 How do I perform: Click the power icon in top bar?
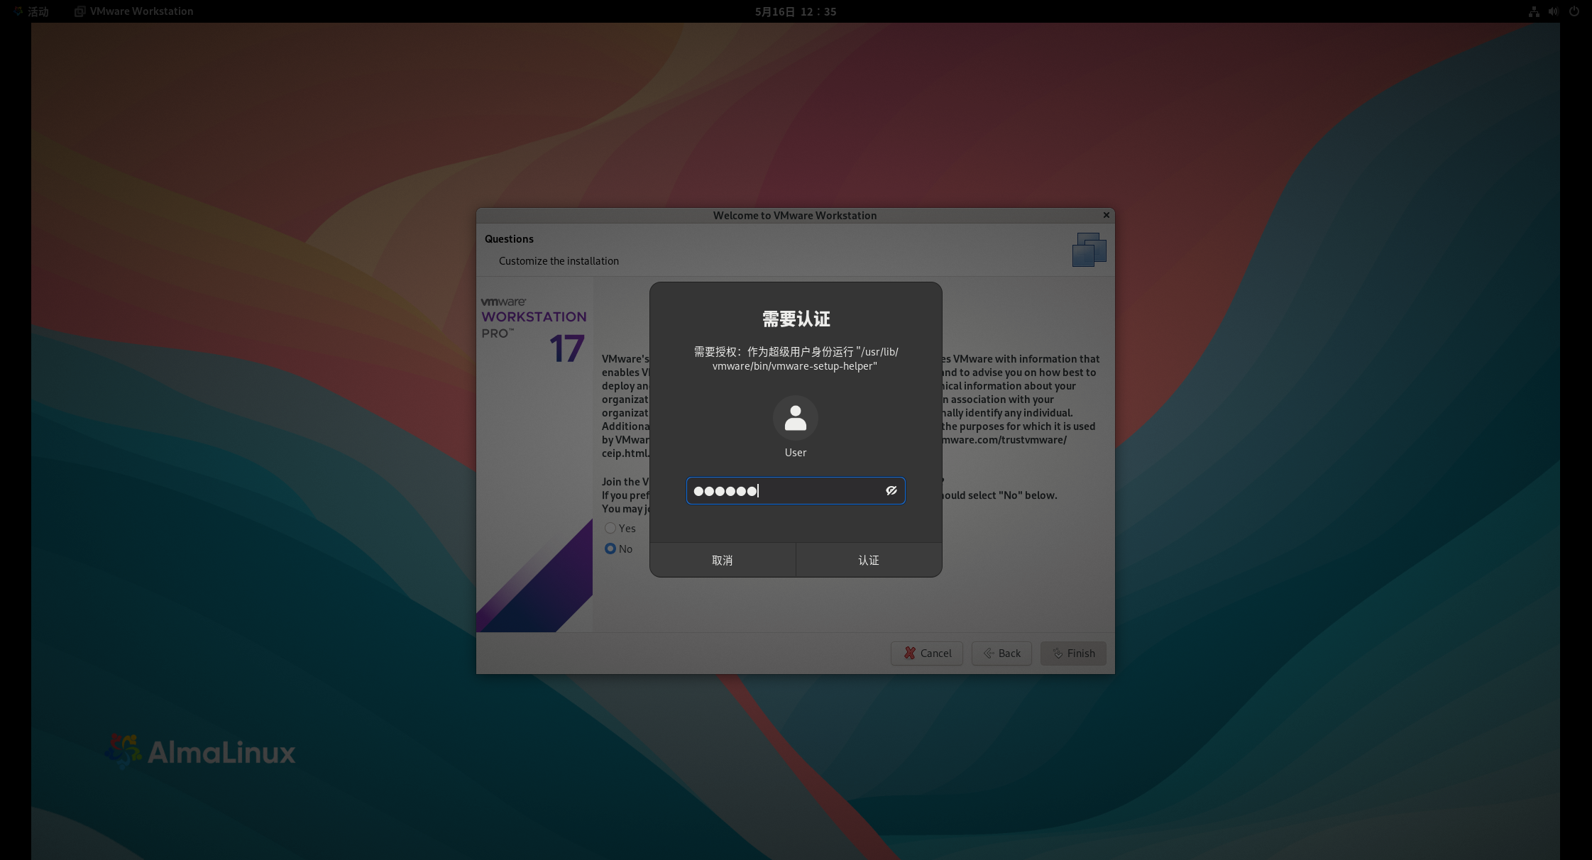coord(1574,11)
